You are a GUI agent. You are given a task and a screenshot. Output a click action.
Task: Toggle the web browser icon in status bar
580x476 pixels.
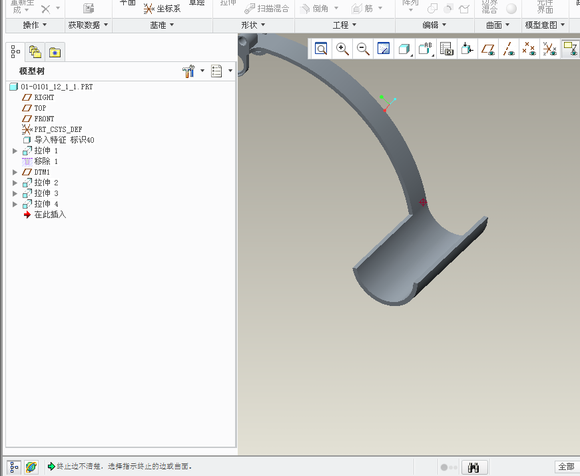[31, 467]
